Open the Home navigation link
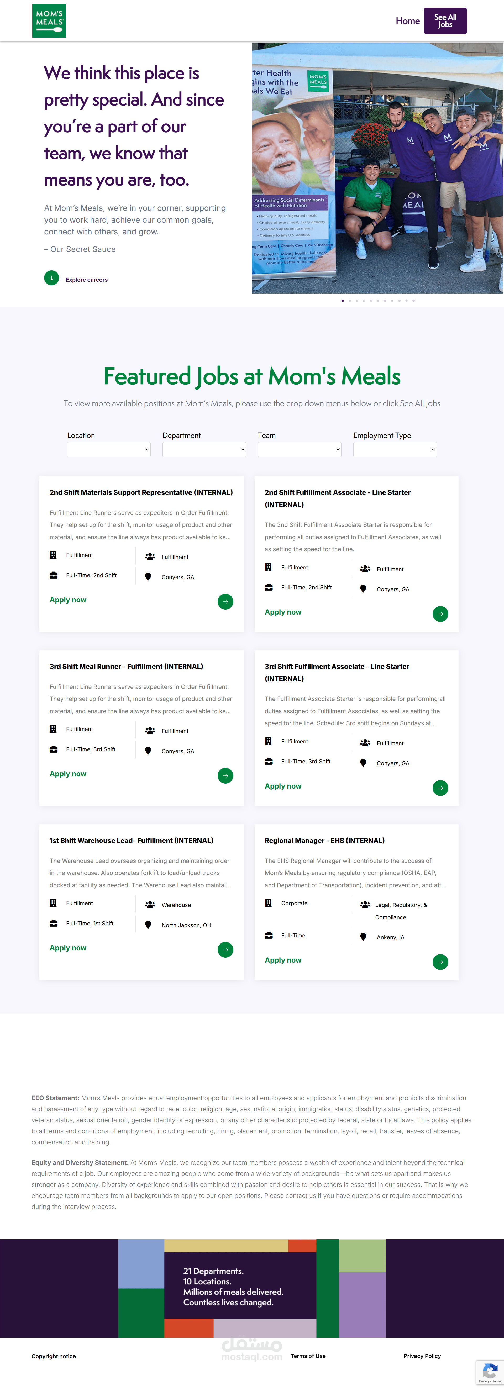The height and width of the screenshot is (1390, 504). 407,21
